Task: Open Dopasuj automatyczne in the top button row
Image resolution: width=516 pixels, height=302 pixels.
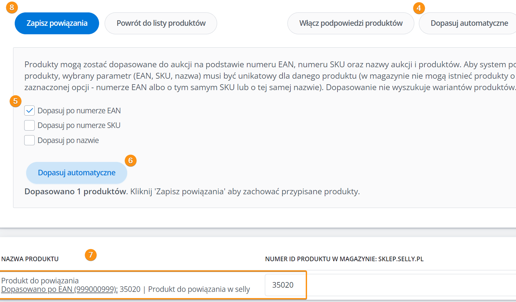Action: [x=469, y=23]
